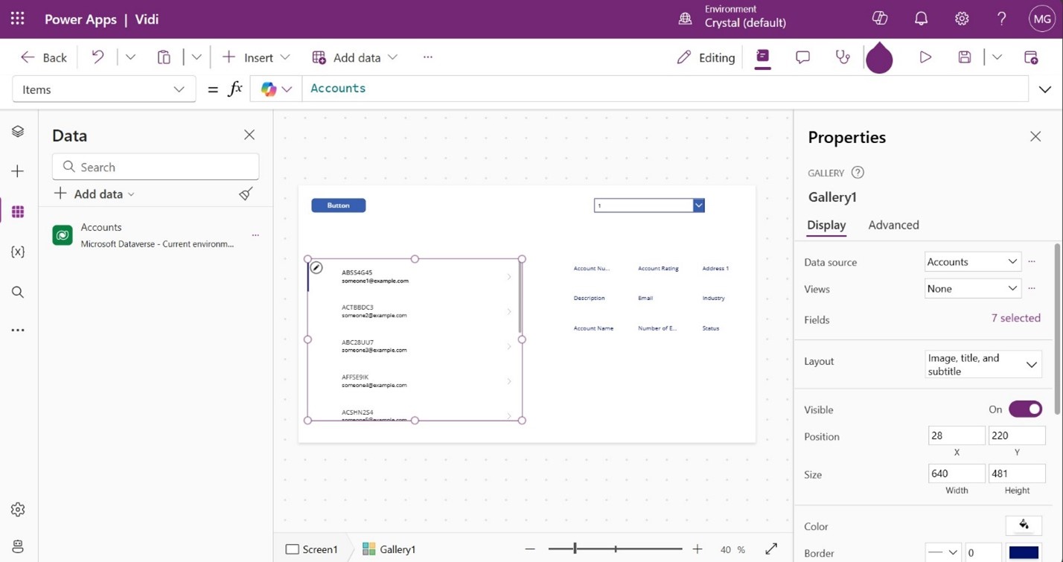Screen dimensions: 1063x562
Task: Expand the Data source Accounts dropdown
Action: [x=972, y=262]
